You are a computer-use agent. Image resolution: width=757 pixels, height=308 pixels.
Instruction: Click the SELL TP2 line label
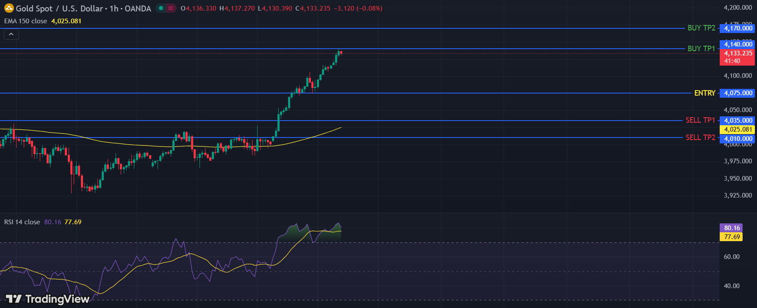700,137
